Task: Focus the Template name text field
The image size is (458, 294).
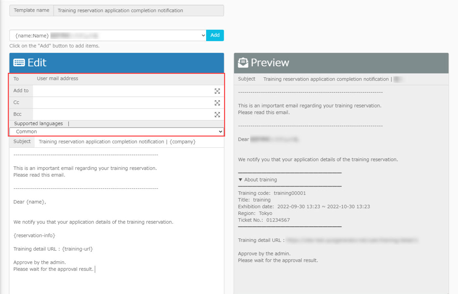Action: (x=139, y=10)
